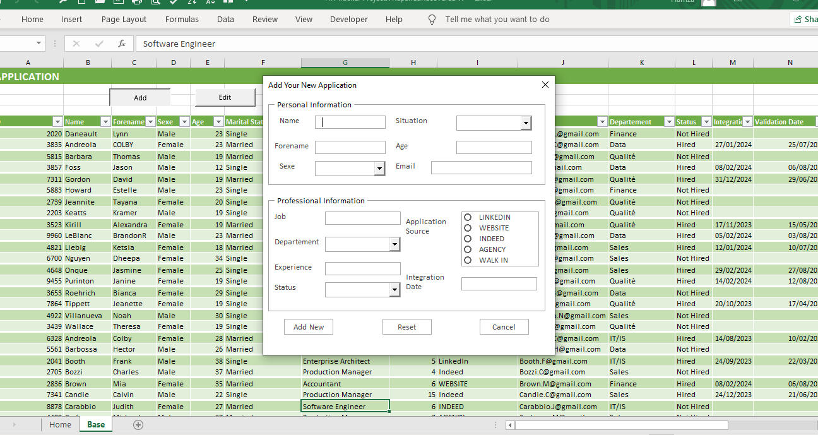Image resolution: width=818 pixels, height=435 pixels.
Task: Open the Developer ribbon tab
Action: pos(348,20)
